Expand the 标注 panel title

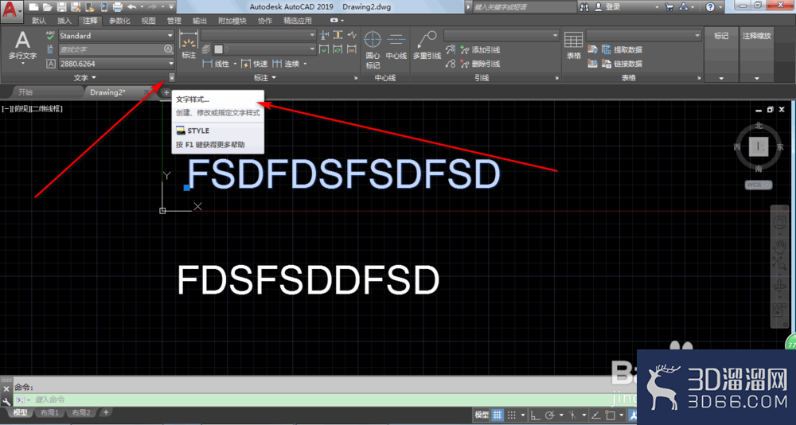click(264, 78)
